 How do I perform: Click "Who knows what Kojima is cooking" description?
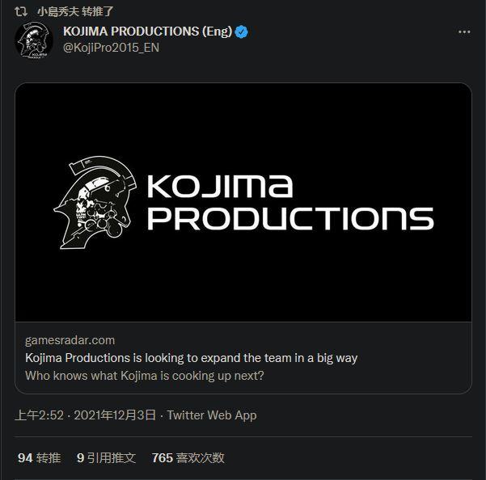pos(145,375)
